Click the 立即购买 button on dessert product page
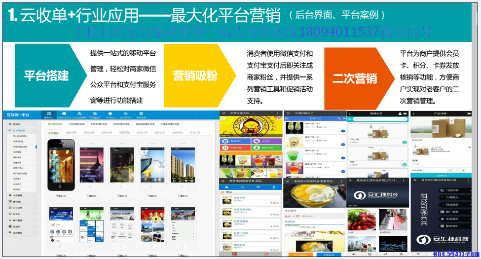The width and height of the screenshot is (481, 259). (330, 255)
